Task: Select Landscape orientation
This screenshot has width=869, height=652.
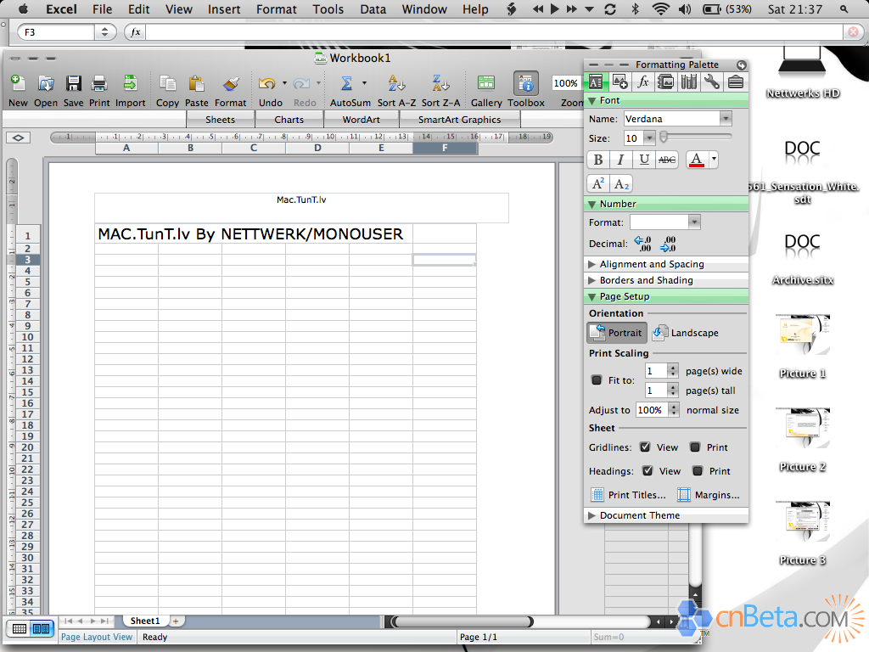Action: coord(686,333)
